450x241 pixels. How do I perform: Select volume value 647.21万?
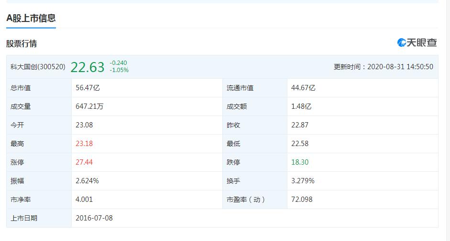(89, 106)
